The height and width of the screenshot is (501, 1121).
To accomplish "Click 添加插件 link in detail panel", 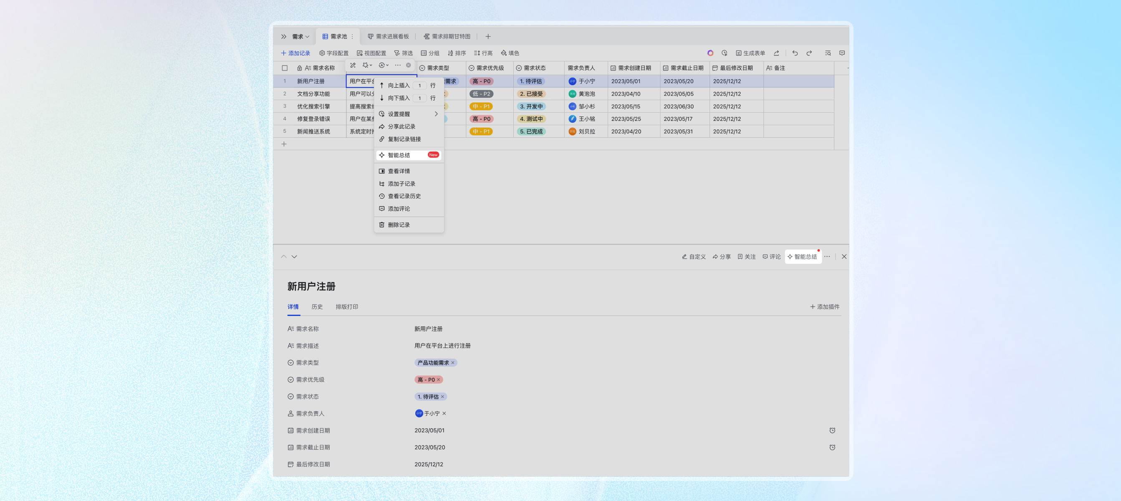I will (825, 307).
